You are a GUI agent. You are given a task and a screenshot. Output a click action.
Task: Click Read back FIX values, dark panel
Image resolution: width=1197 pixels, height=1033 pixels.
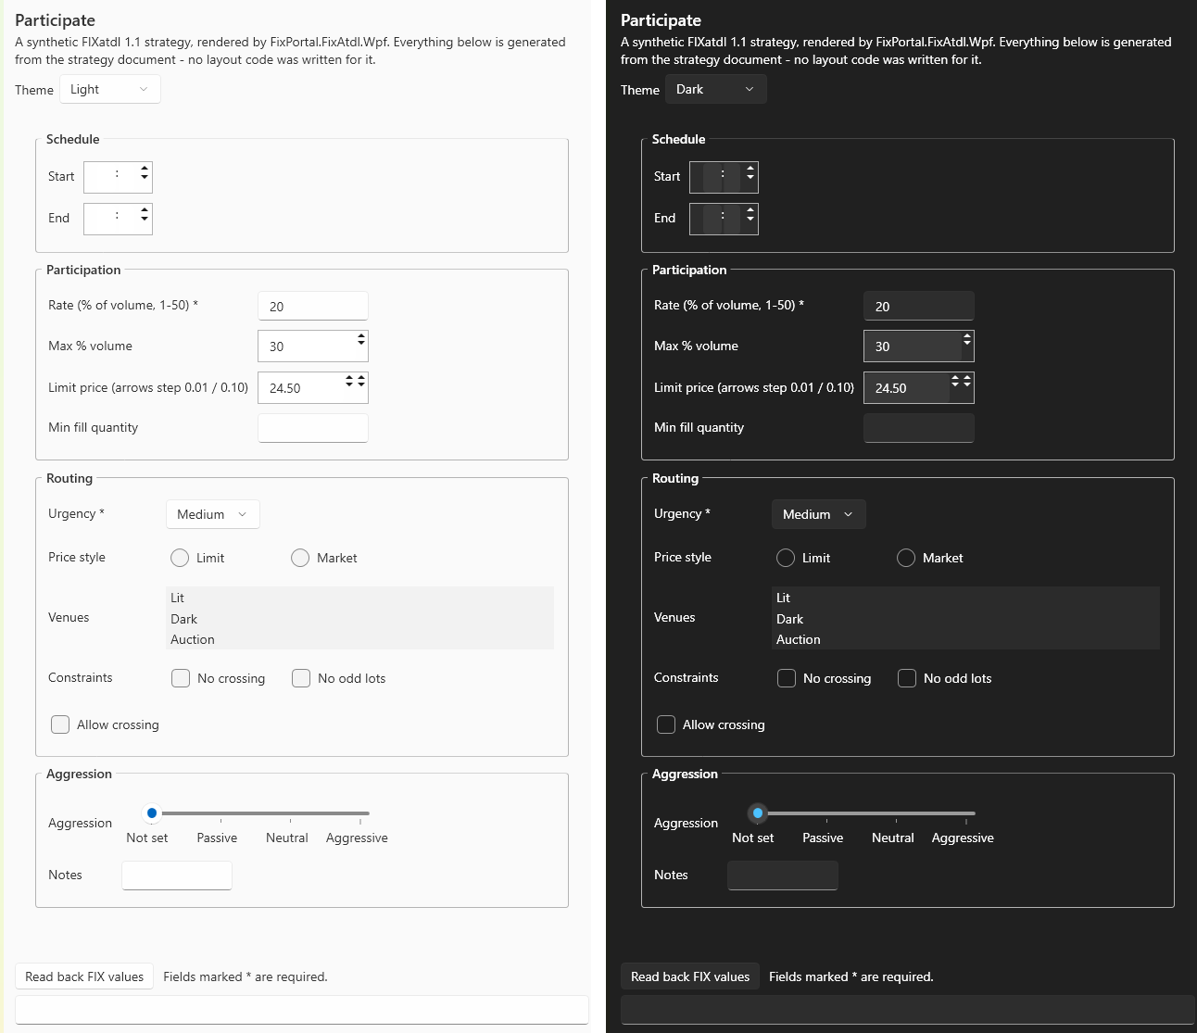click(690, 976)
